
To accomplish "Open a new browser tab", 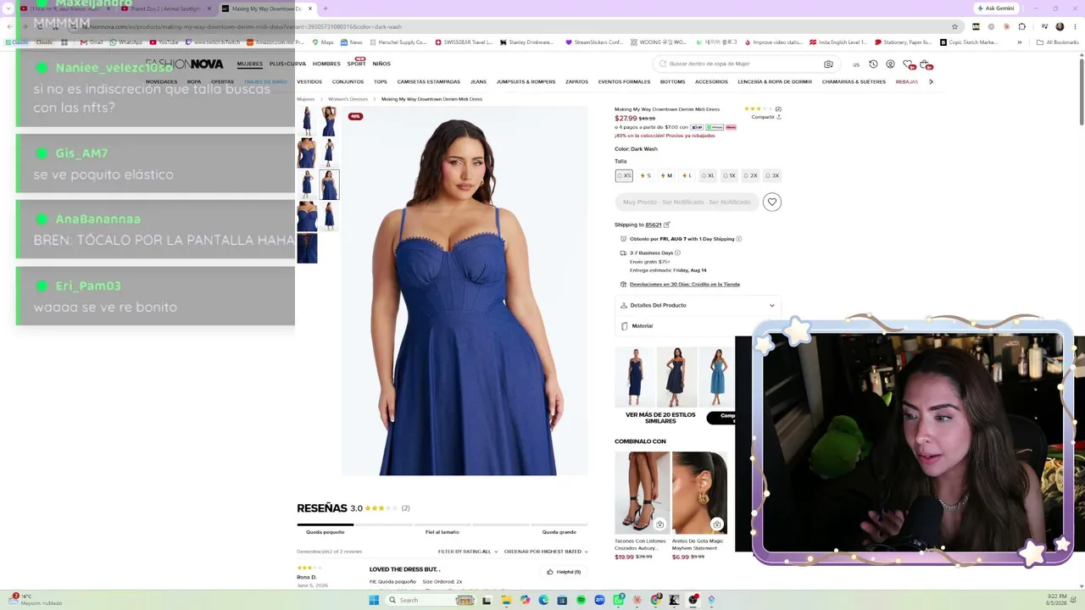I will (x=325, y=8).
